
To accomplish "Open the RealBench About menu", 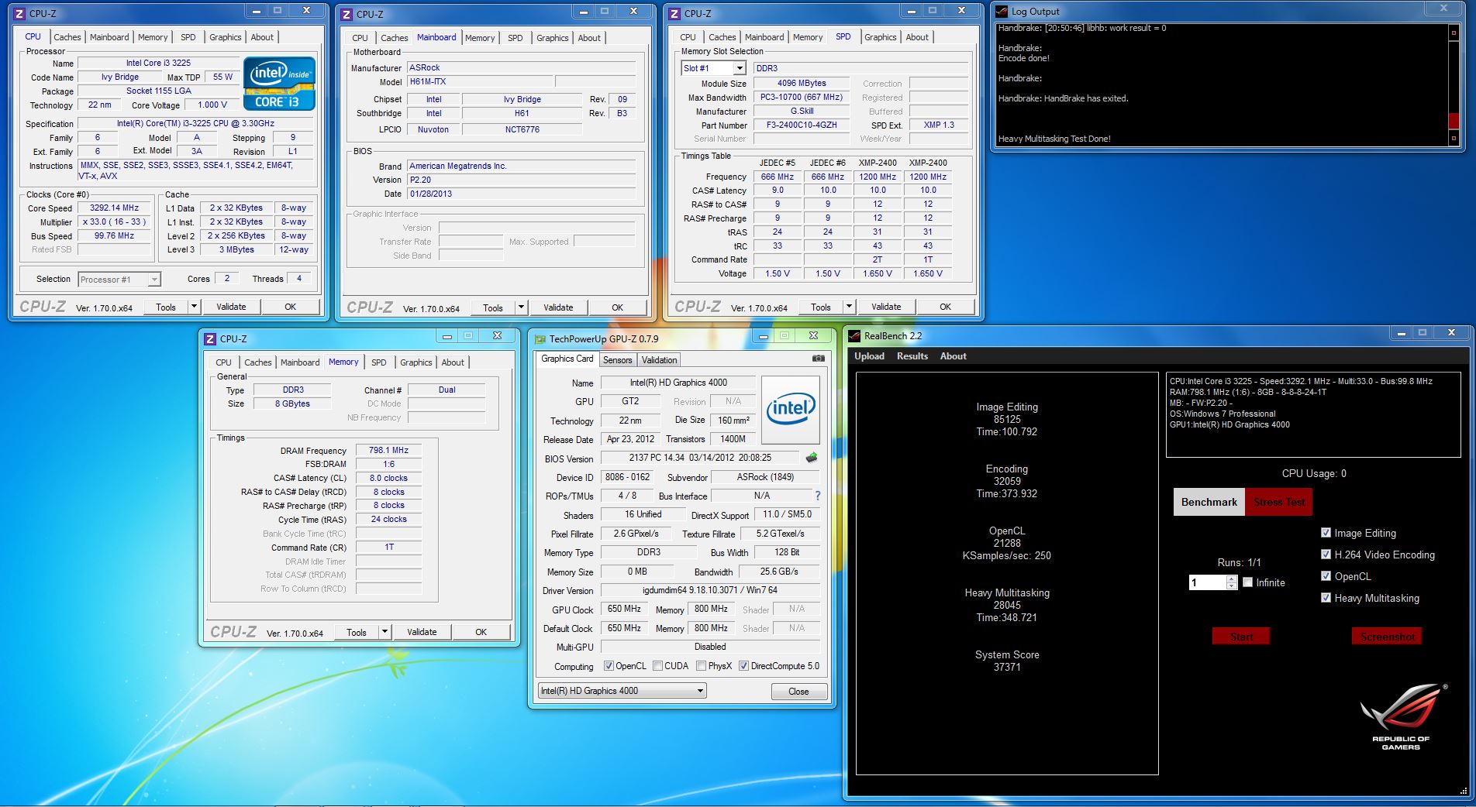I will (953, 356).
